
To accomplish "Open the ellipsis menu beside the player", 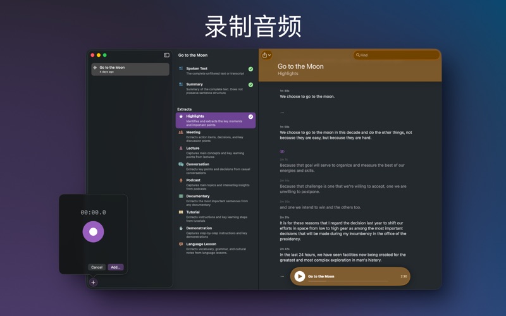I will (x=282, y=276).
